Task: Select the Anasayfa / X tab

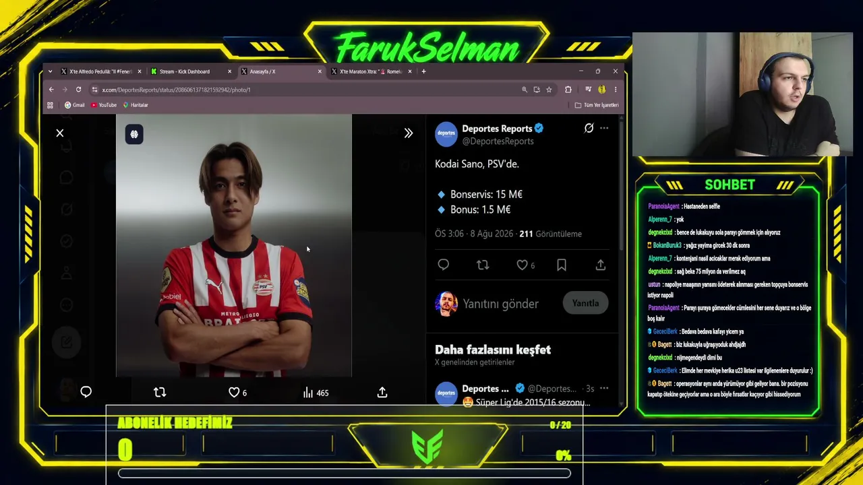Action: [x=263, y=71]
